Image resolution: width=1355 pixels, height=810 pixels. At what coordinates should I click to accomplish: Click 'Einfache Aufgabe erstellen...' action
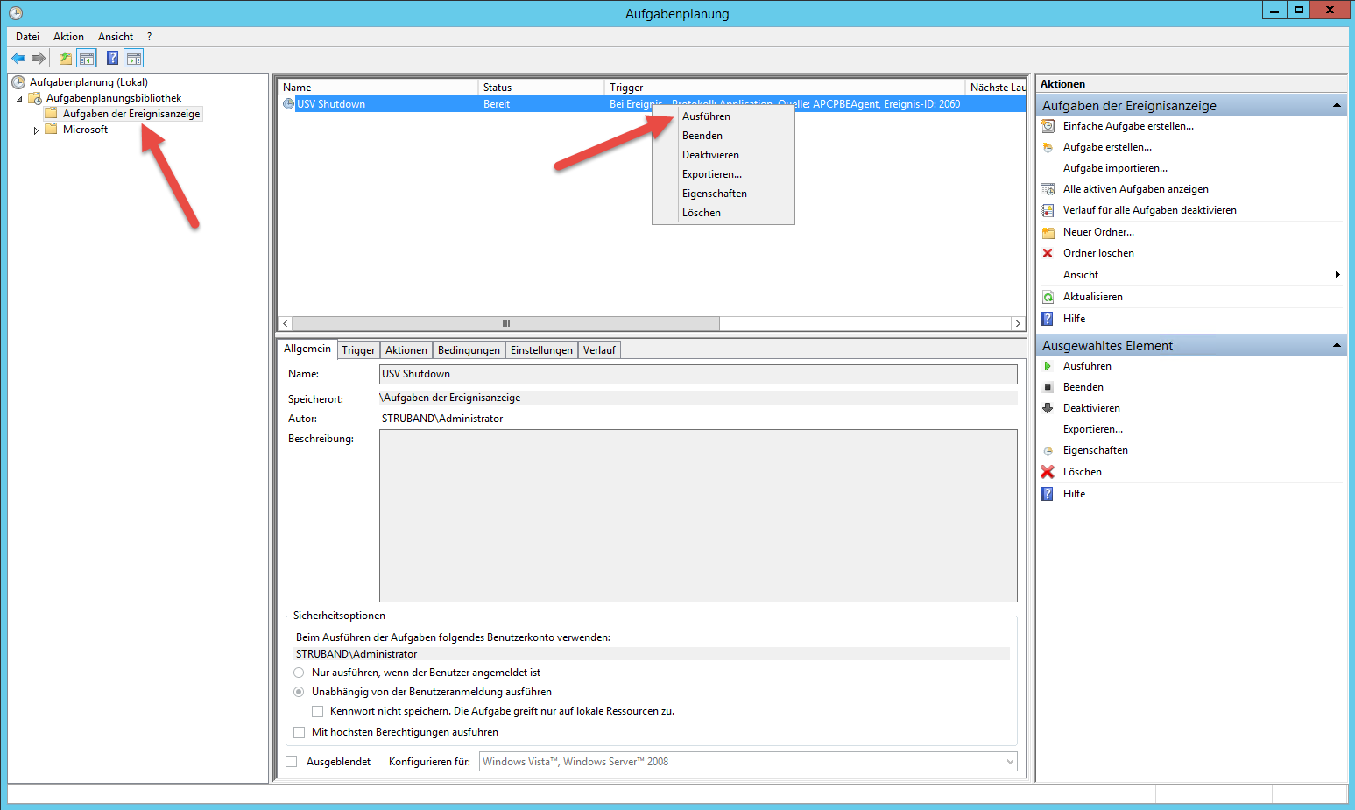click(x=1128, y=126)
